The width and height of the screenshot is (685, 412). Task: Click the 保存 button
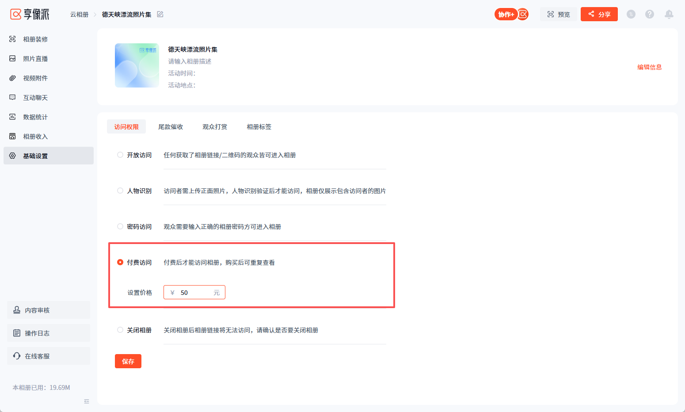[x=128, y=361]
